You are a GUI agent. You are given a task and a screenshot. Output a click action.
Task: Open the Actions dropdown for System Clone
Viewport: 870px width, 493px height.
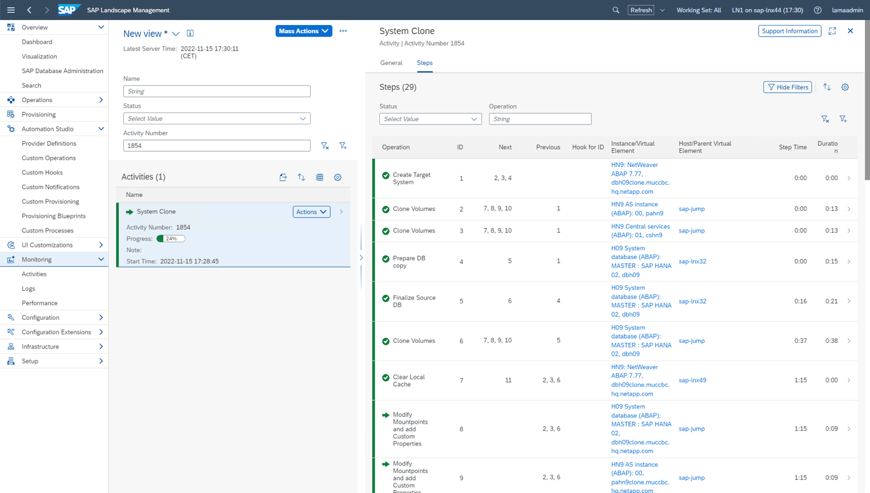tap(311, 212)
